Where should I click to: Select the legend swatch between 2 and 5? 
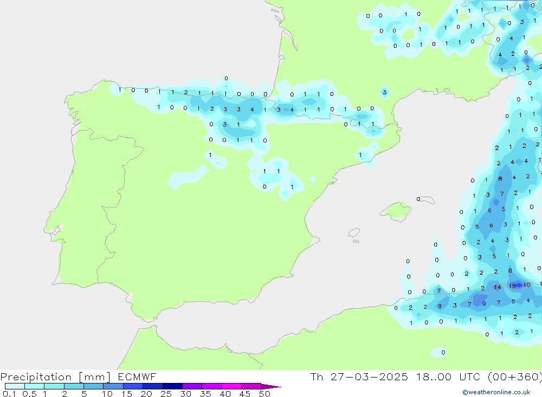(x=74, y=386)
